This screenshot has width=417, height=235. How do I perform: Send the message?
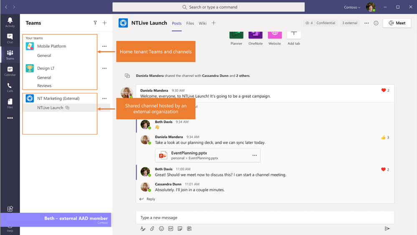[x=387, y=229]
